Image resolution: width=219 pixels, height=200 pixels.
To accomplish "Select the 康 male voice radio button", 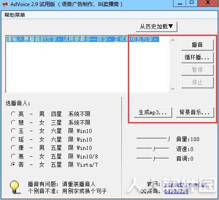I will [13, 148].
